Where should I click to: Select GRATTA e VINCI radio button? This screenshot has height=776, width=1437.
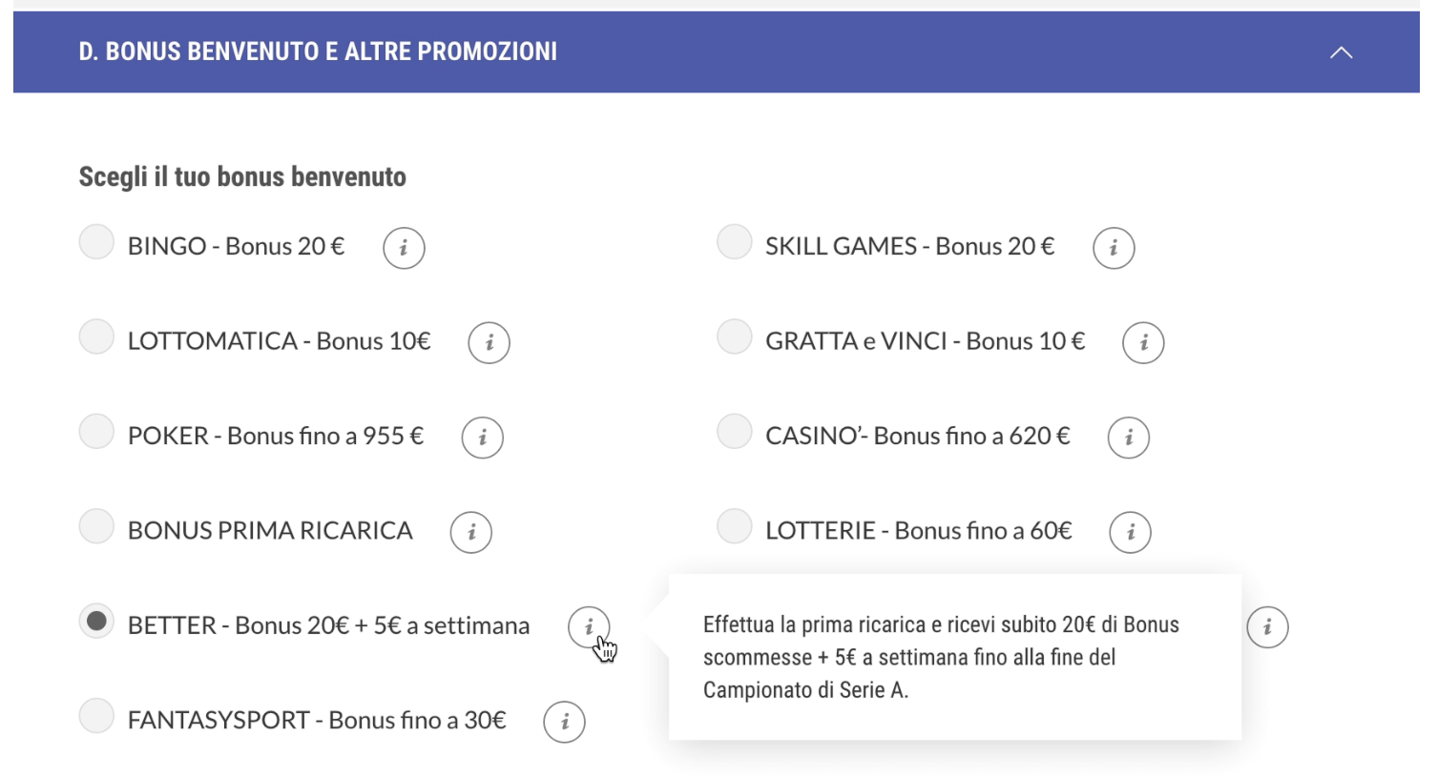pos(734,337)
